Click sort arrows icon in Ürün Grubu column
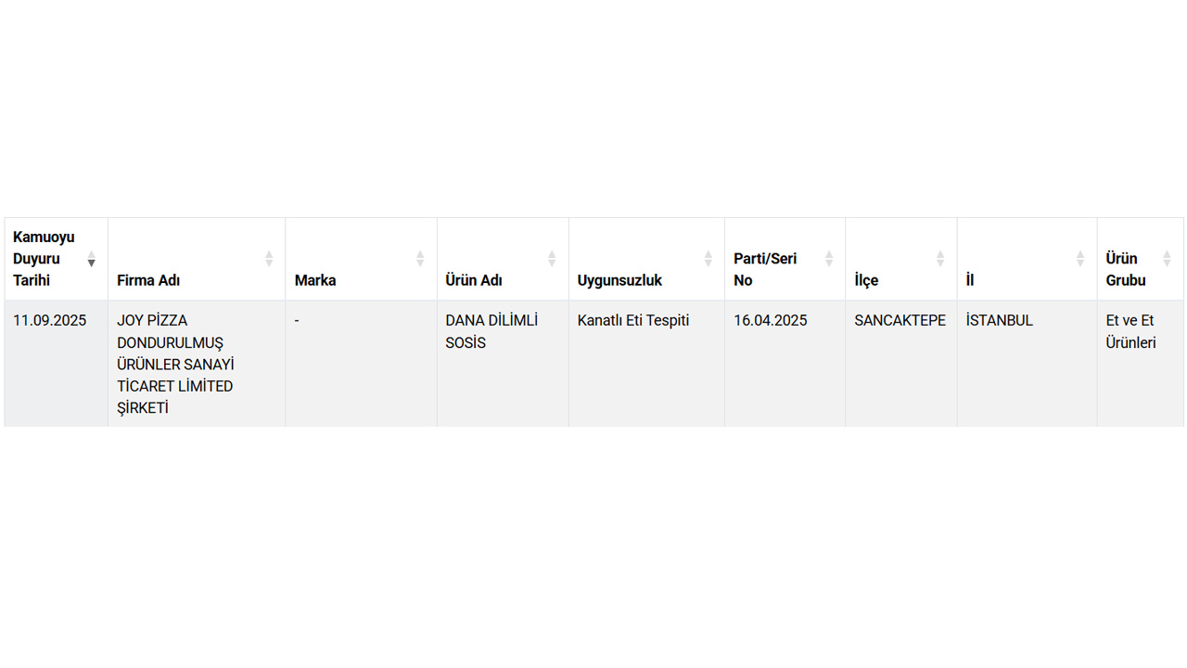This screenshot has width=1187, height=668. point(1167,259)
